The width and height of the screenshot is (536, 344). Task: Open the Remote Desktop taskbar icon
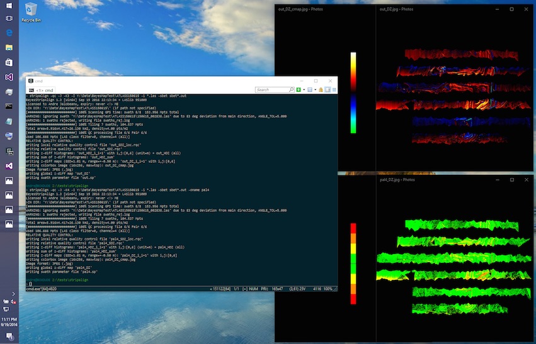pyautogui.click(x=9, y=136)
